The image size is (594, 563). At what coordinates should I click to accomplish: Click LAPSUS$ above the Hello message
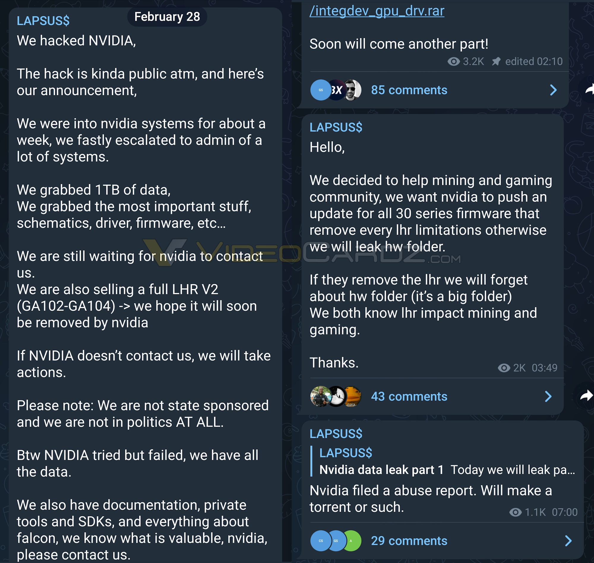point(337,126)
